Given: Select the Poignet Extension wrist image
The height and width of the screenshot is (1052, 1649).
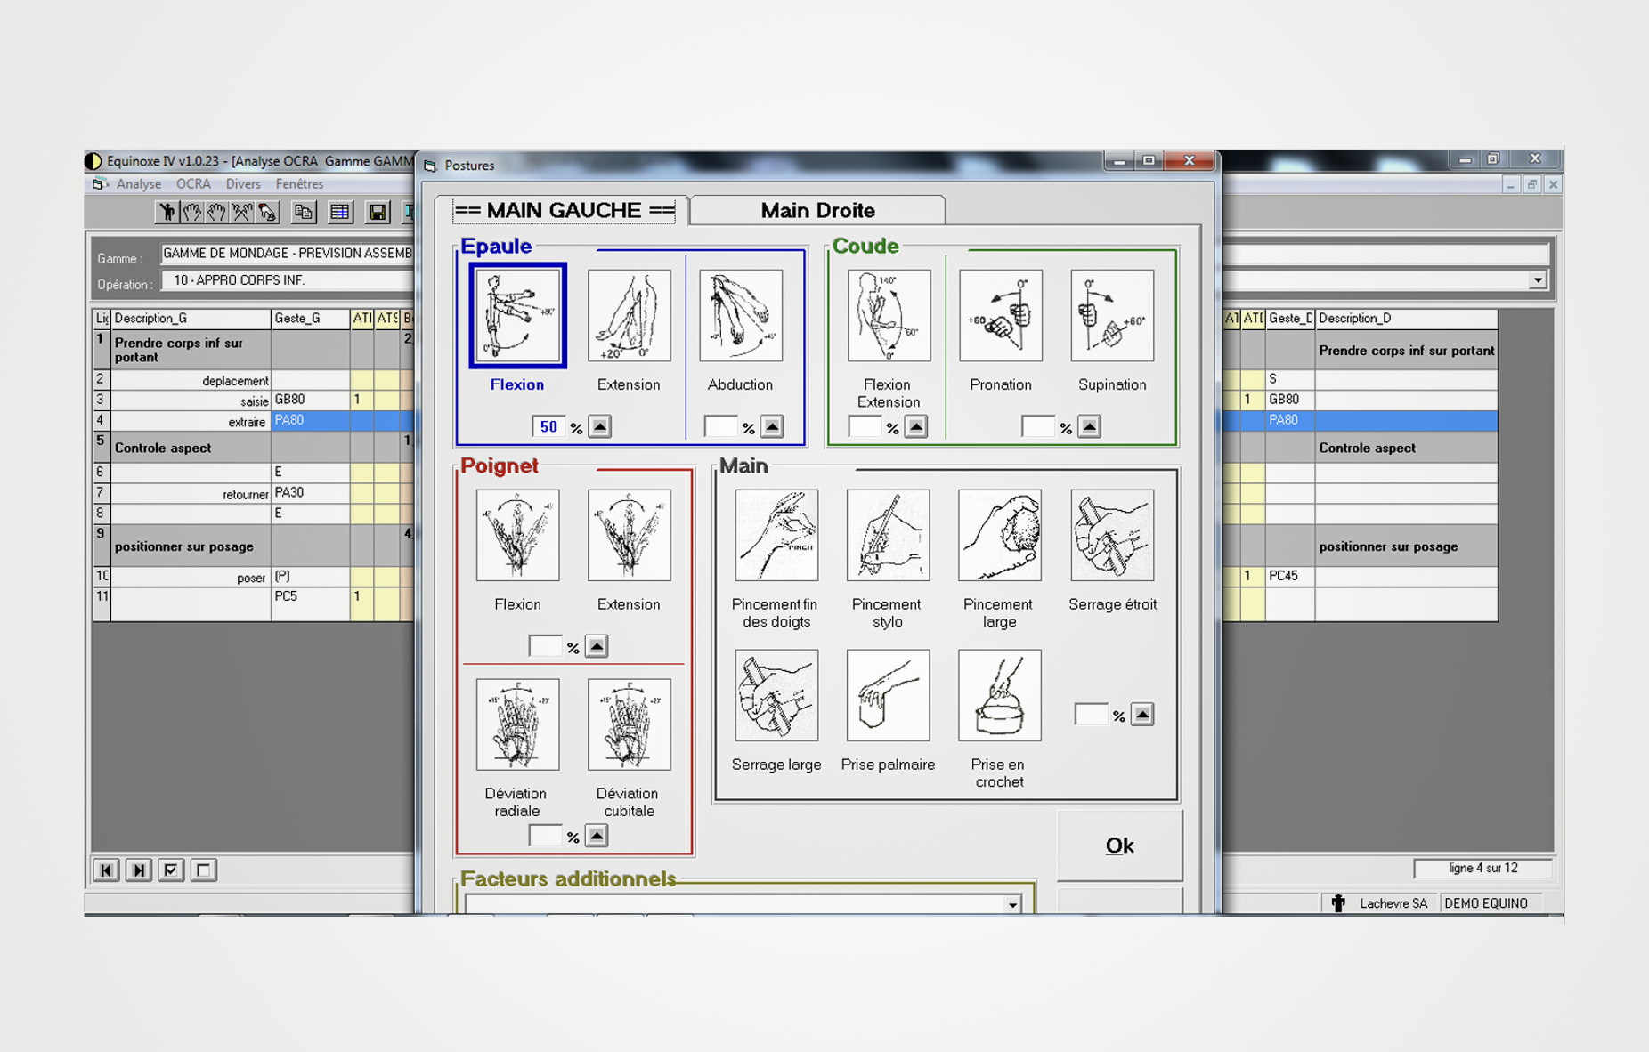Looking at the screenshot, I should point(629,535).
